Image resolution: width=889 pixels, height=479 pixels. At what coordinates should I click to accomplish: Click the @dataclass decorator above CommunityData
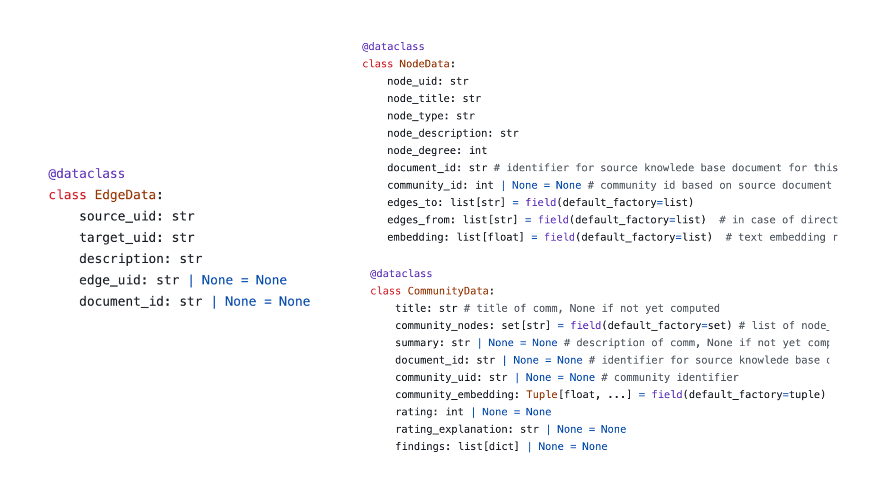(401, 273)
